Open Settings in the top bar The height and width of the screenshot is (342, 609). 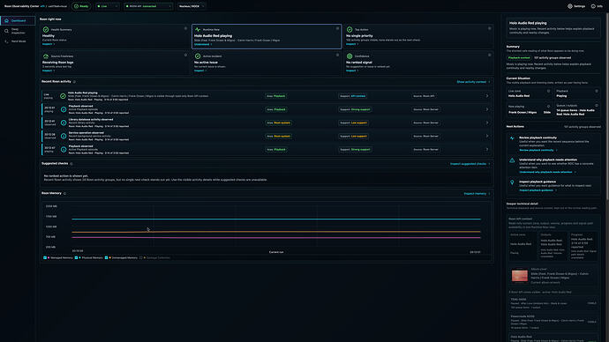pyautogui.click(x=576, y=6)
